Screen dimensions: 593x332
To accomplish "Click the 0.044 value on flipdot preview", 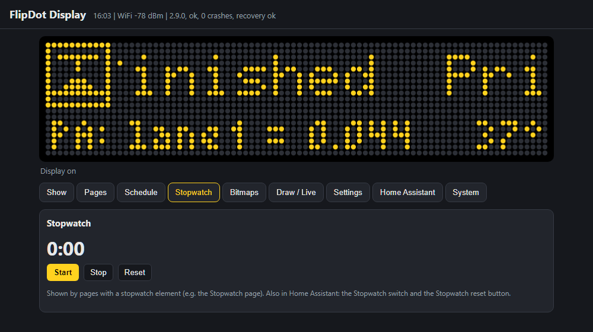I will pyautogui.click(x=360, y=135).
